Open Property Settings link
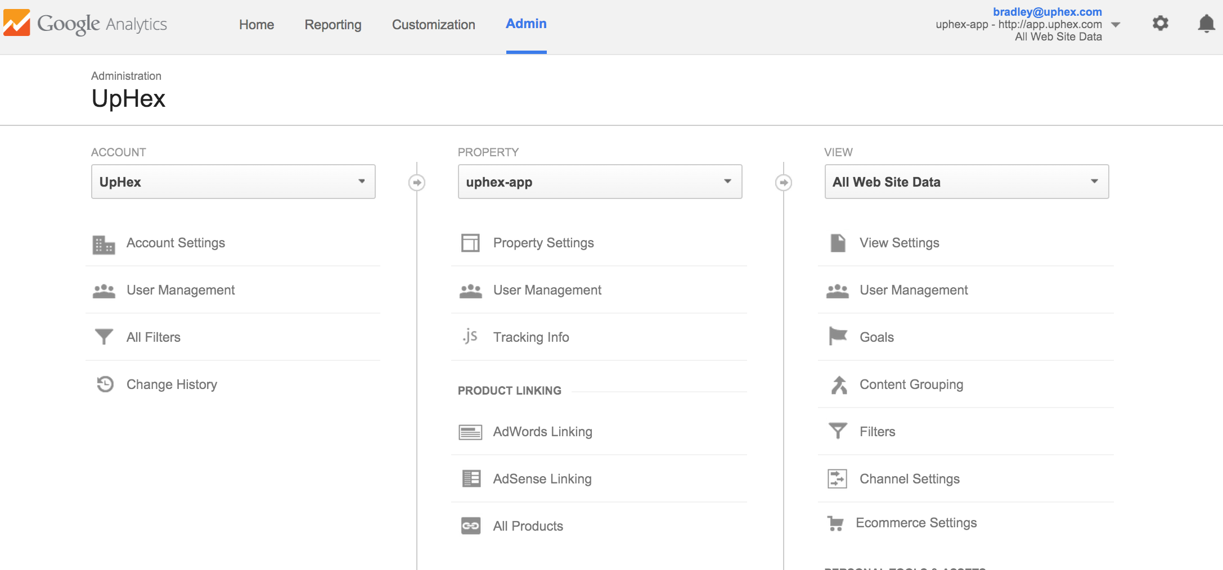Viewport: 1223px width, 570px height. coord(543,243)
